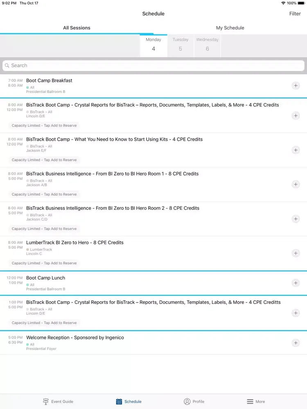Add afternoon Crystal Reports session at 1:00 PM

(296, 313)
